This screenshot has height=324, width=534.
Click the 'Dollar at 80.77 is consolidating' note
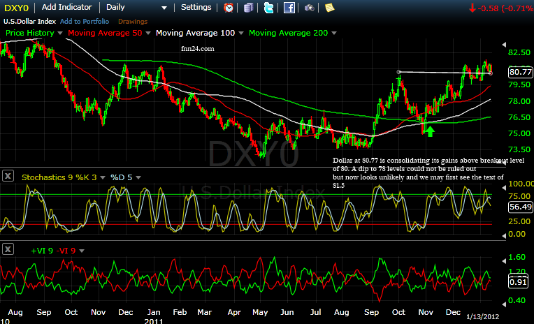428,173
